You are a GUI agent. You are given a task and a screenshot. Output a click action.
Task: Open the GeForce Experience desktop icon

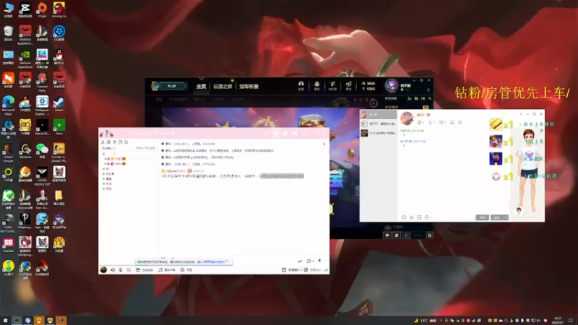[x=25, y=59]
